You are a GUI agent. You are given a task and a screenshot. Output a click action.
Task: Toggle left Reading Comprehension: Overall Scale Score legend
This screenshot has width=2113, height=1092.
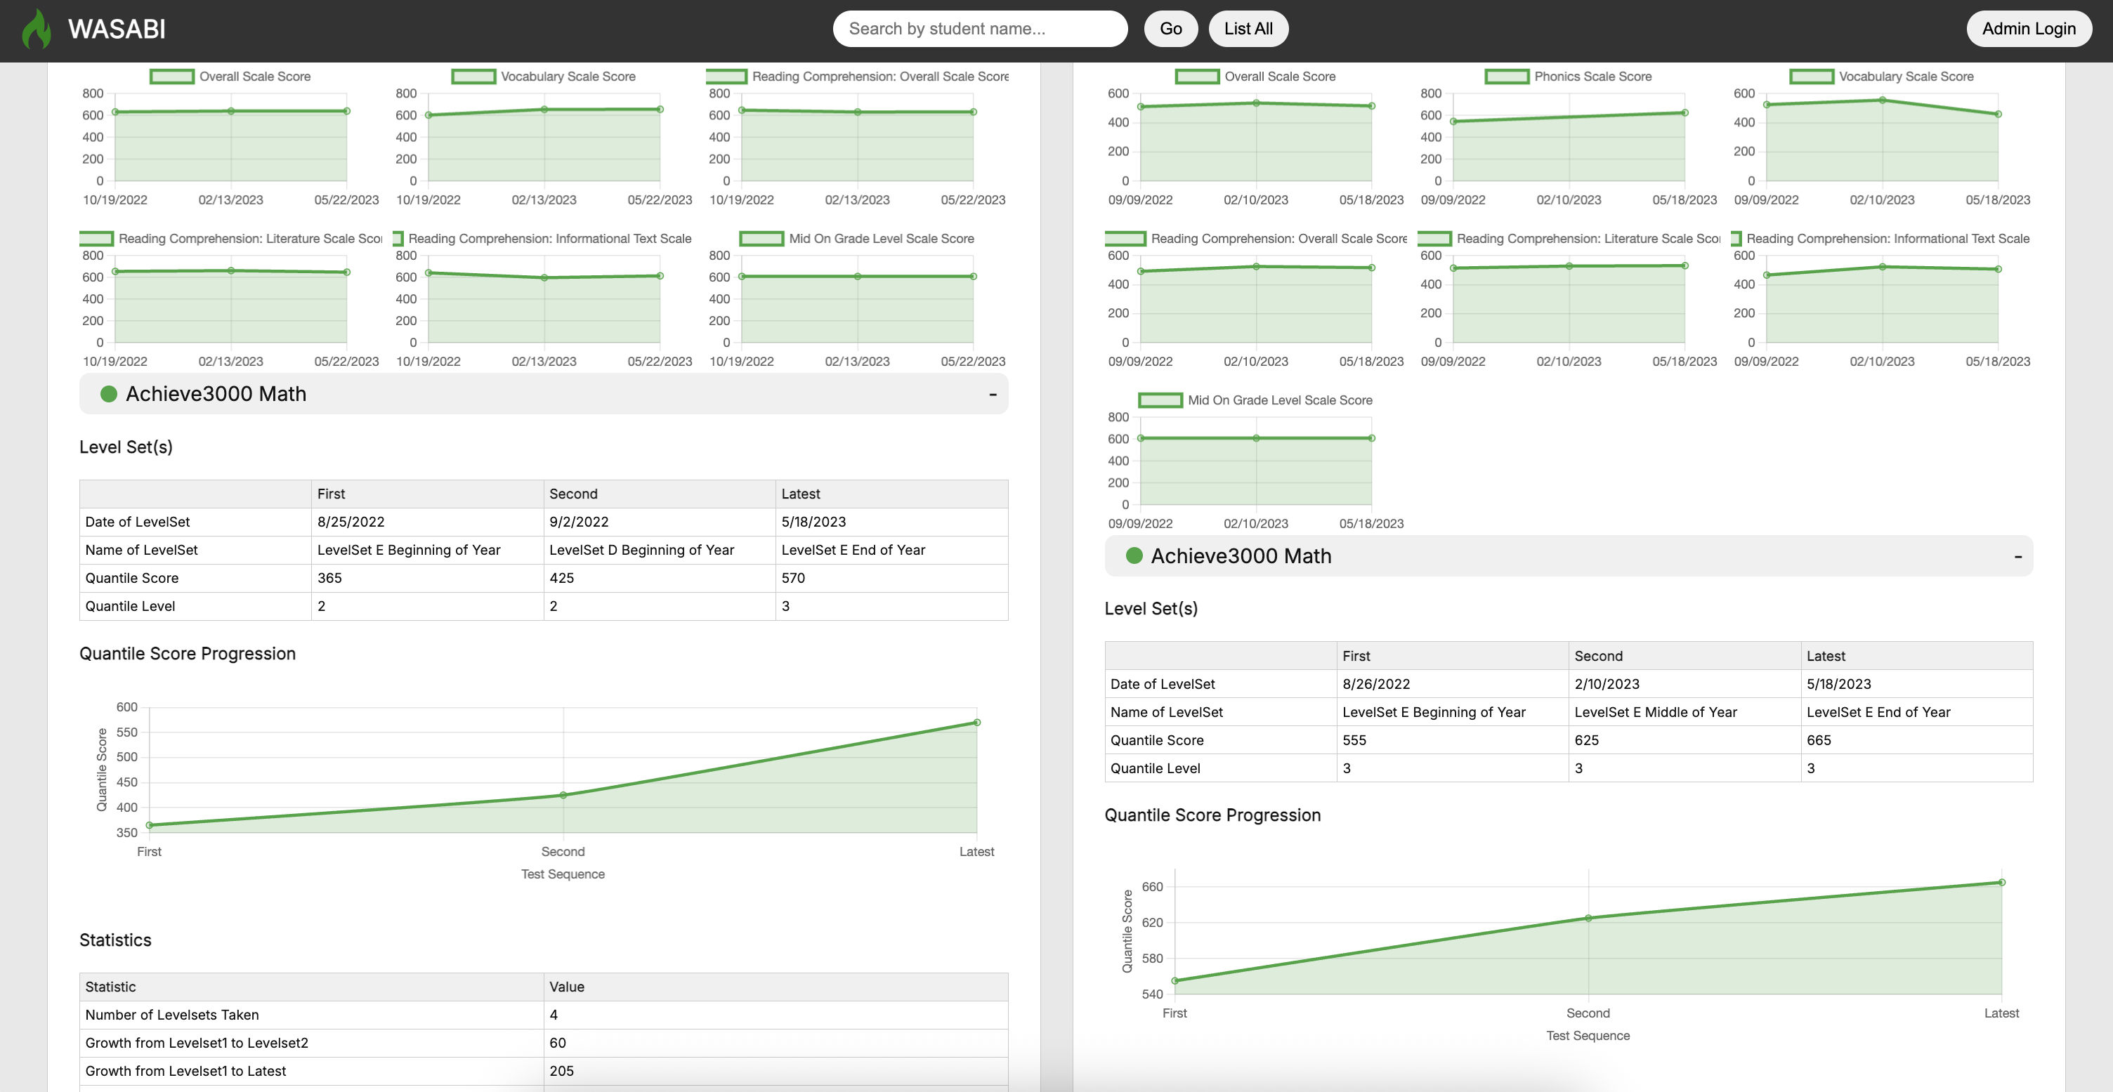click(726, 77)
